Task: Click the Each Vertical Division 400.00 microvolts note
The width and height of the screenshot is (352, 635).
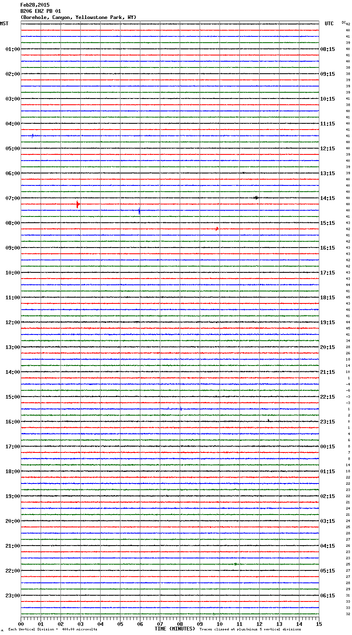Action: coord(53,629)
